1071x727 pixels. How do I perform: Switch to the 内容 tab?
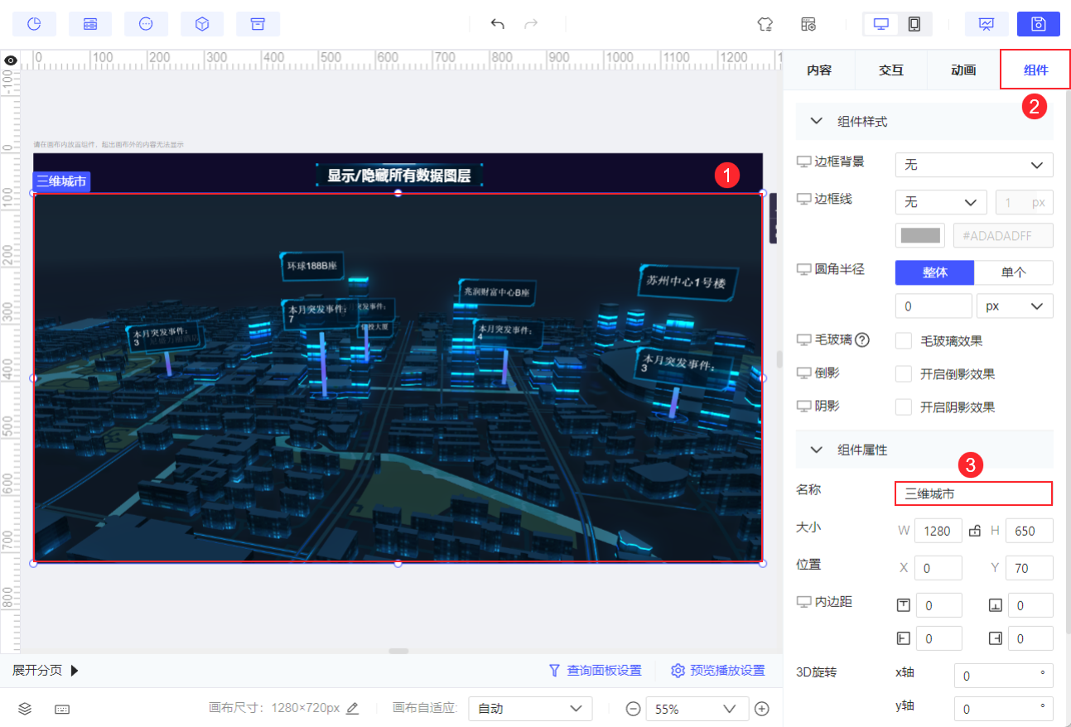pyautogui.click(x=819, y=70)
